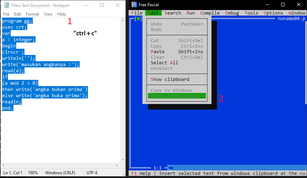
Task: Click the '1:1' cursor position in Free Pascal
Action: pyautogui.click(x=158, y=168)
